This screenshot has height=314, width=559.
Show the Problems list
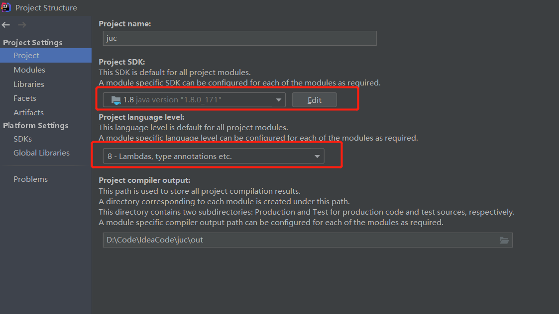click(30, 179)
